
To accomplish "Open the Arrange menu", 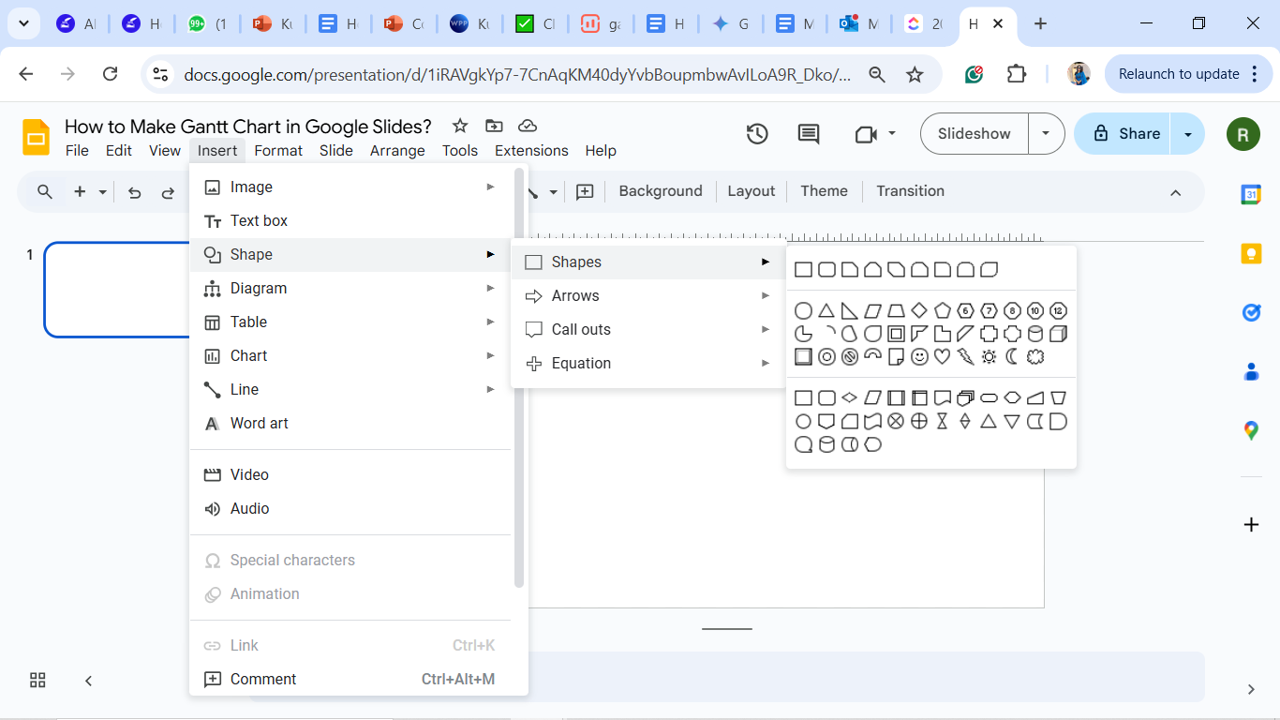I will click(397, 150).
